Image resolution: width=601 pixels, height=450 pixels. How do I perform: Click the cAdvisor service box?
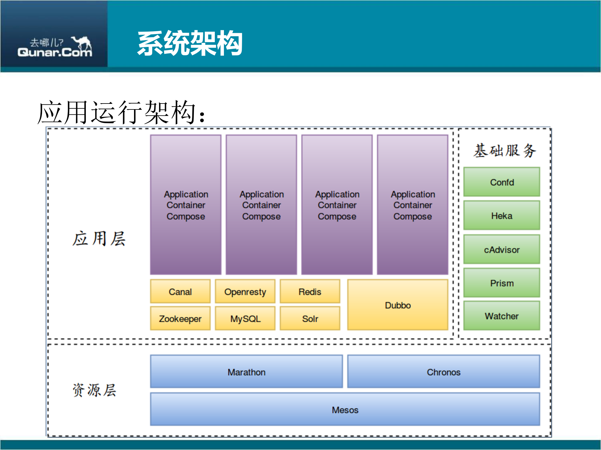[x=501, y=249]
